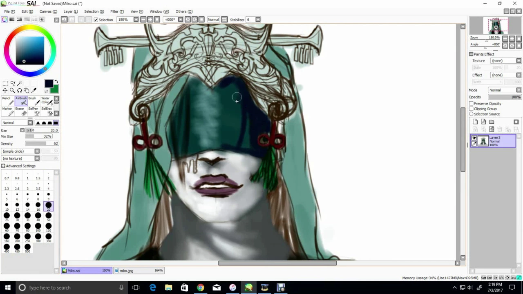Open the Stabilizer dropdown
This screenshot has height=294, width=523.
[x=258, y=20]
